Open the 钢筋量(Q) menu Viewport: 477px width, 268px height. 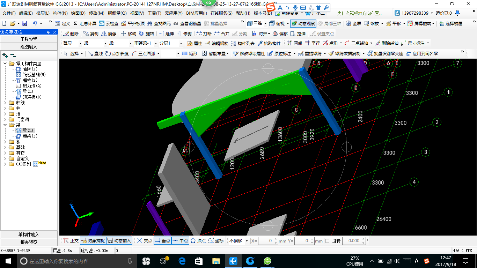point(117,13)
